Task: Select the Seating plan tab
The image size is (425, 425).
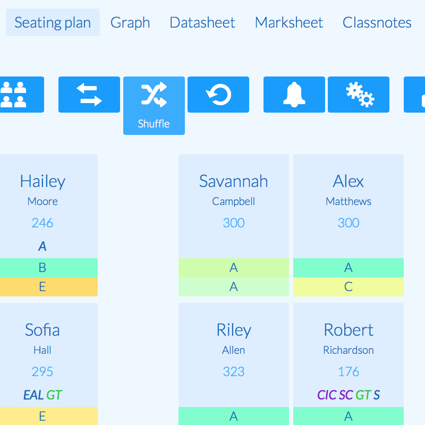Action: tap(53, 22)
